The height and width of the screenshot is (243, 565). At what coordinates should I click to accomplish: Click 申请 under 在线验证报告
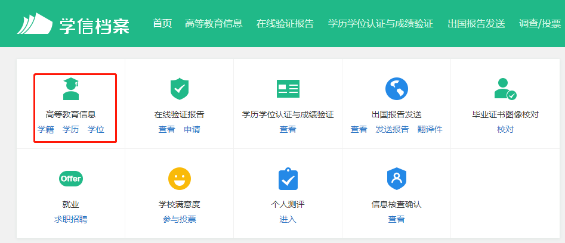pyautogui.click(x=192, y=129)
